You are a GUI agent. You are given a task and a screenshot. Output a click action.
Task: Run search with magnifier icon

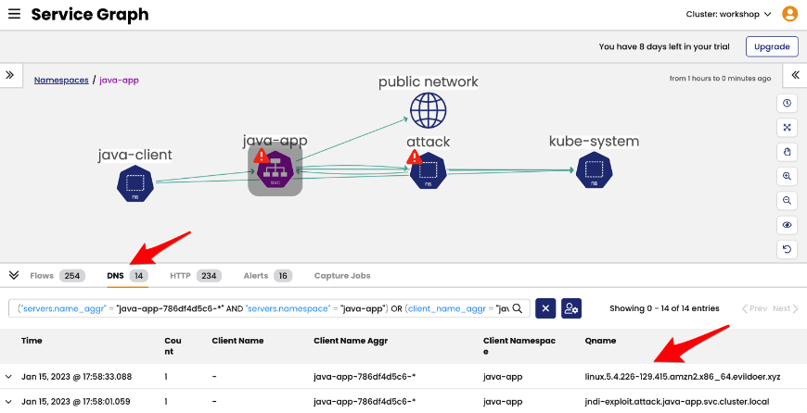(x=518, y=308)
